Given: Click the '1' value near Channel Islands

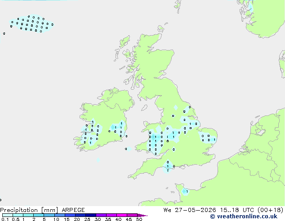Looking at the screenshot, I should tap(187, 192).
